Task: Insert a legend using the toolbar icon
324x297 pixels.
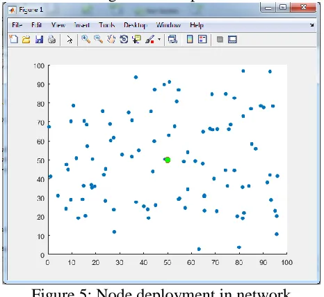Action: coord(202,39)
